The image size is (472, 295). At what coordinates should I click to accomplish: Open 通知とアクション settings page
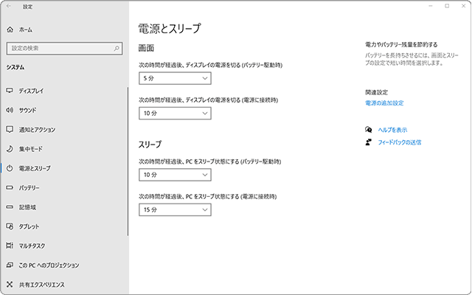[x=37, y=130]
